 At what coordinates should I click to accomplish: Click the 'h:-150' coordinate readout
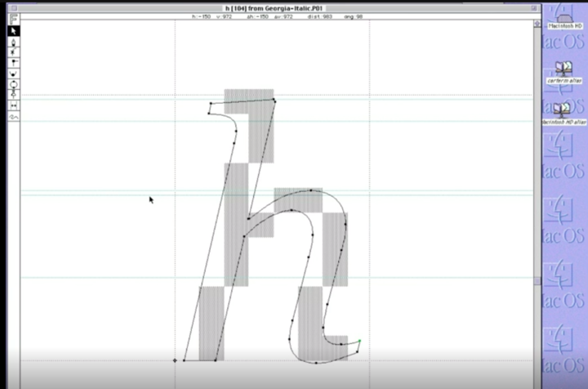point(202,16)
